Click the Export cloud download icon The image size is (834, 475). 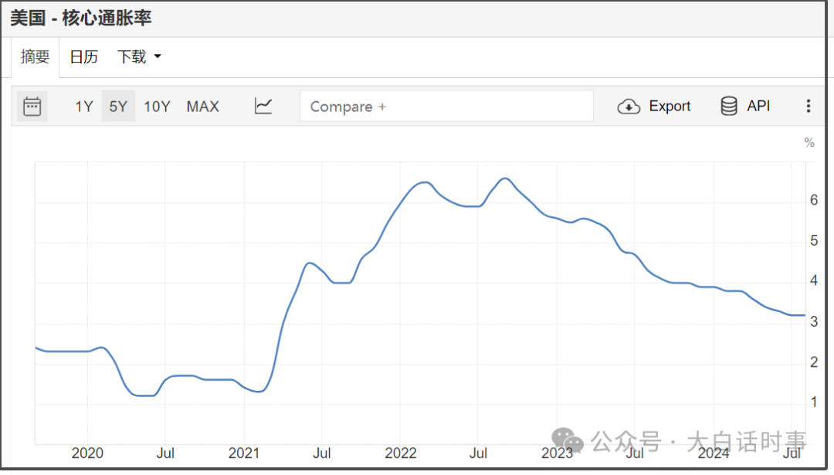coord(628,107)
